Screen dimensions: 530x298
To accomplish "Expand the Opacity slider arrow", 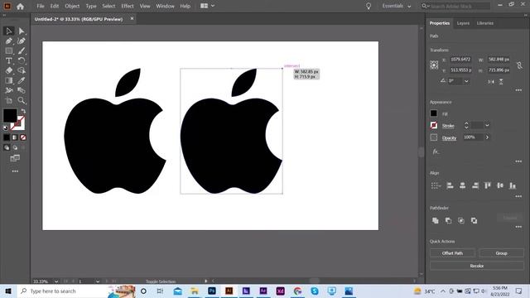I will pyautogui.click(x=487, y=137).
